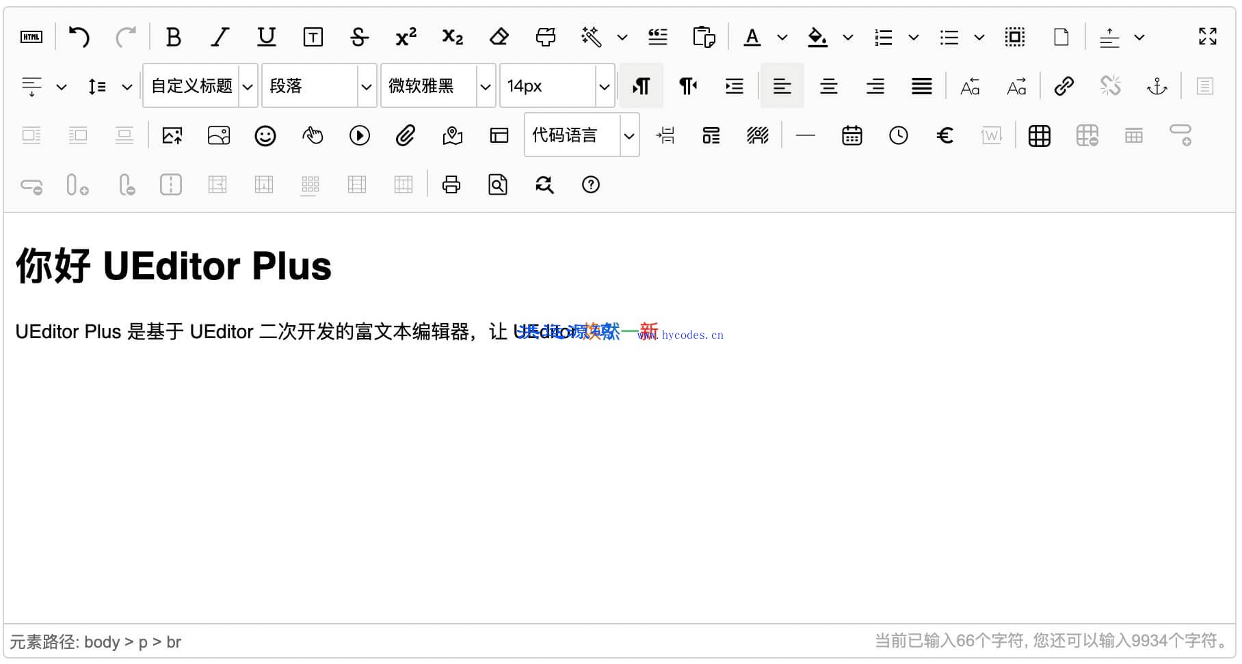Insert a page break
This screenshot has height=664, width=1242.
(665, 135)
